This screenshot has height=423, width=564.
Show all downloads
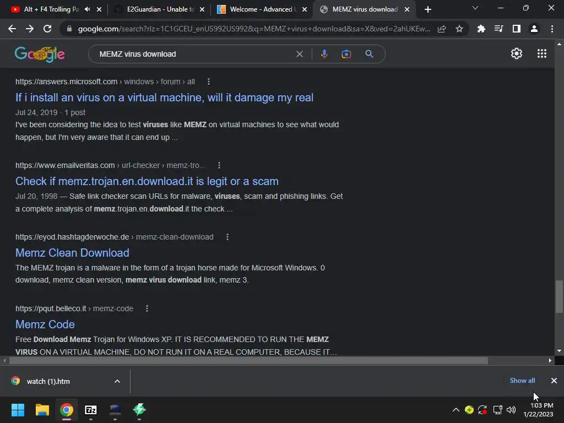pos(522,381)
